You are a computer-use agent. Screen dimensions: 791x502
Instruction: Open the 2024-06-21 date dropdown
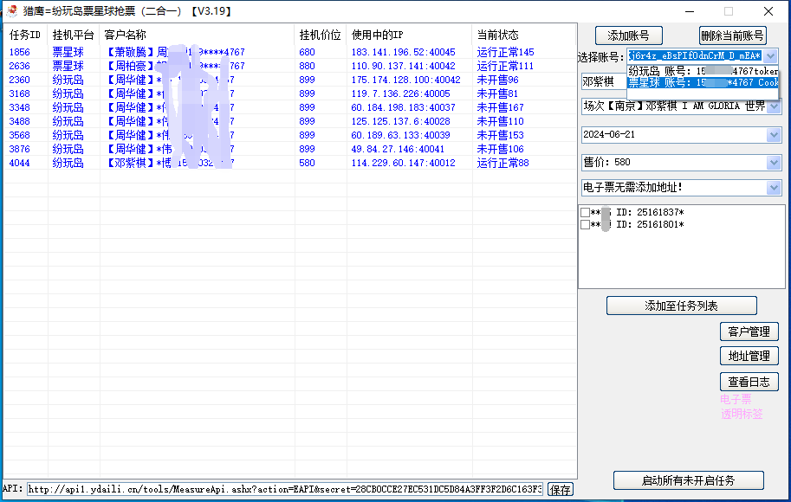point(775,134)
